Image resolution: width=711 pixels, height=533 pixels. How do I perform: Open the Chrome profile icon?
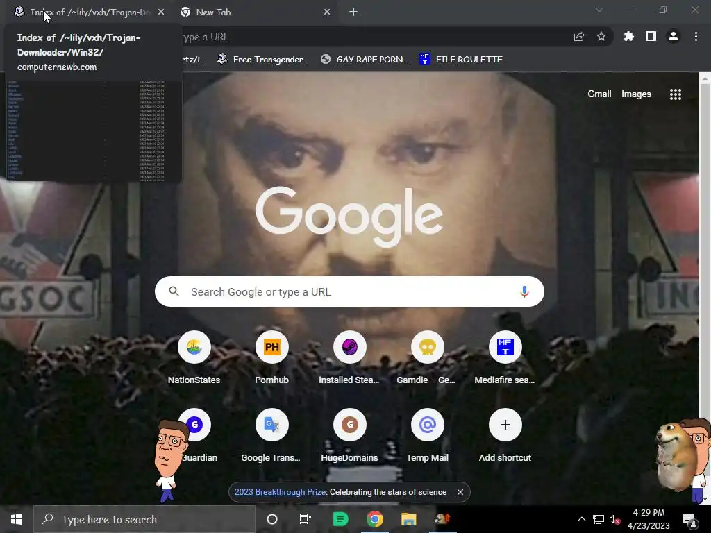click(674, 37)
